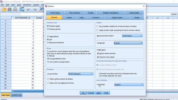This screenshot has height=100, width=178.
Task: Select Use predefined roles option
Action: click(48, 59)
